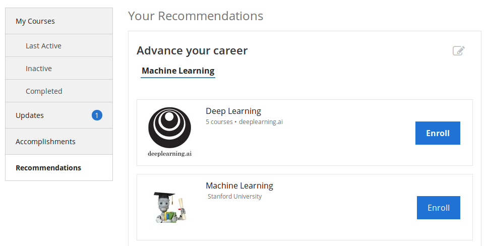The image size is (487, 246).
Task: Open the Deep Learning course title
Action: click(x=233, y=111)
